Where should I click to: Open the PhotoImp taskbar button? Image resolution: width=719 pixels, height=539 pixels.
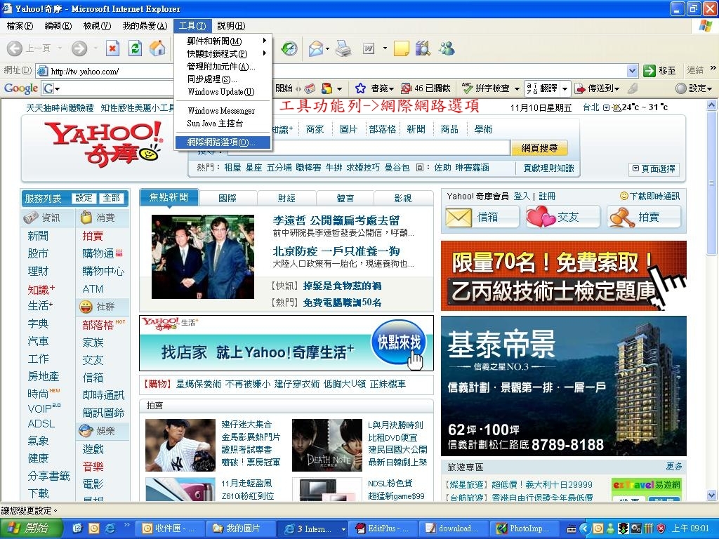[524, 528]
